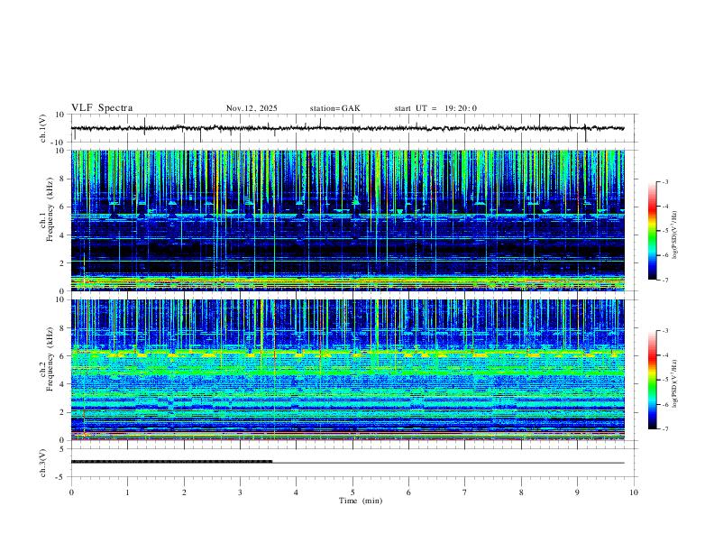Click the ch.2 spectrogram panel
714x552 pixels.
347,370
